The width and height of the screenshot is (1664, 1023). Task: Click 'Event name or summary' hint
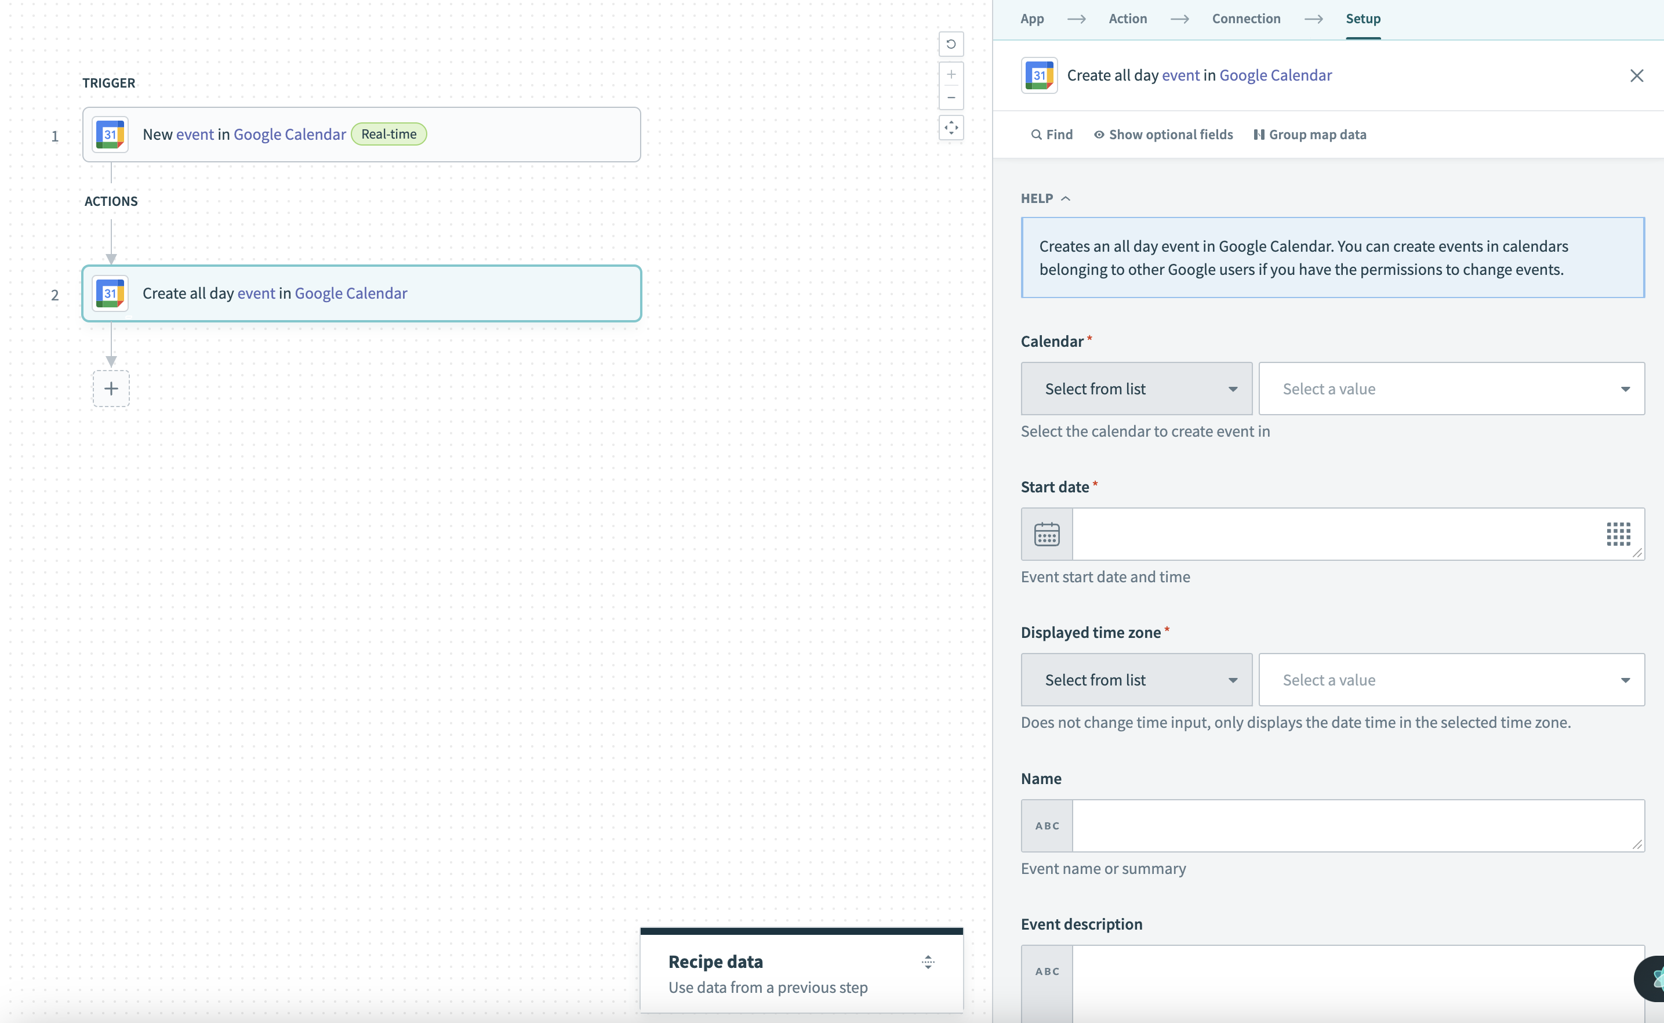1103,868
